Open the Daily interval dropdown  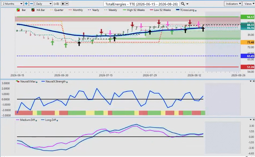click(43, 4)
